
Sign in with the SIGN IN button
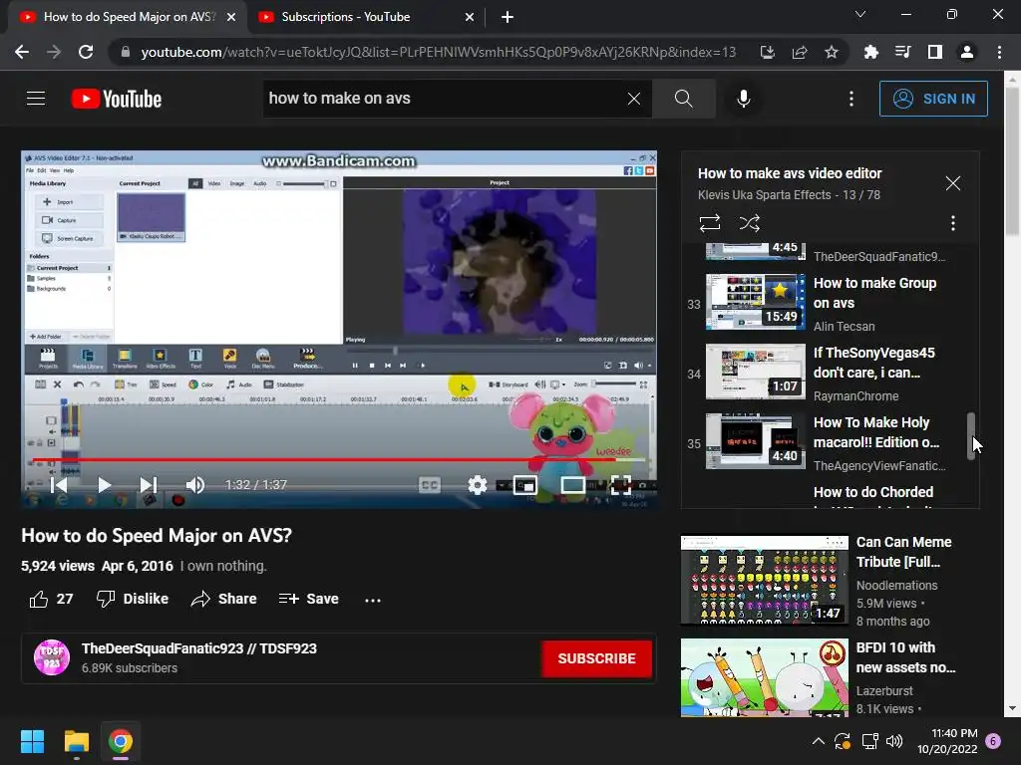point(933,99)
